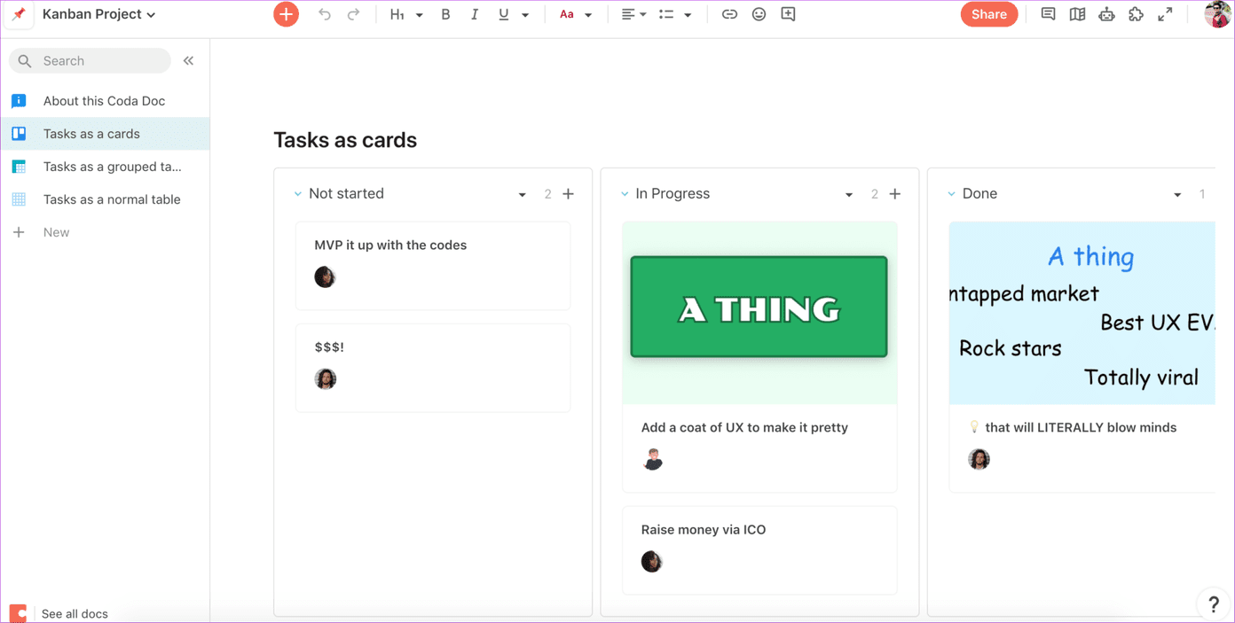This screenshot has height=623, width=1235.
Task: Collapse the Done column
Action: tap(951, 193)
